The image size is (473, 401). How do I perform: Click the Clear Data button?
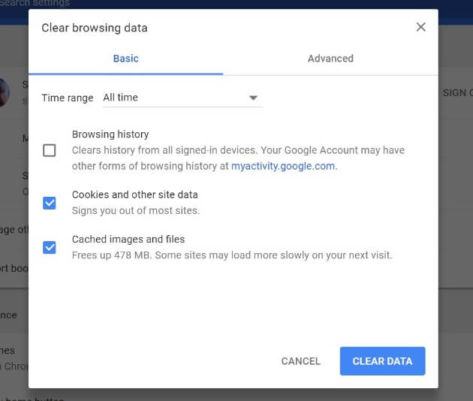382,361
